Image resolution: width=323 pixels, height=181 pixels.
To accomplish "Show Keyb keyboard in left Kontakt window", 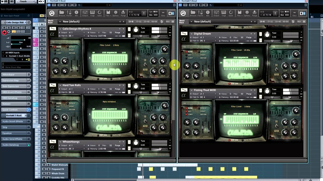I will click(x=92, y=13).
